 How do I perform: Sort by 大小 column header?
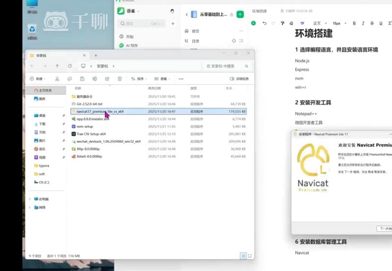tap(229, 88)
